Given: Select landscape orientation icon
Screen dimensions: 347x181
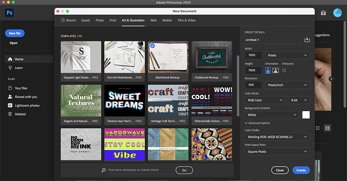Looking at the screenshot, I should coord(276,70).
